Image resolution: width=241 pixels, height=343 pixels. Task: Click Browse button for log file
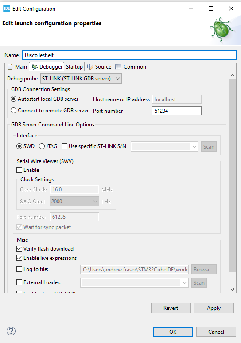tap(204, 270)
